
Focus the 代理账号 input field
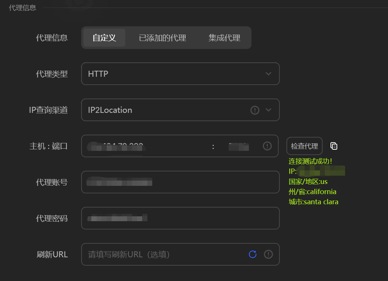coord(180,182)
